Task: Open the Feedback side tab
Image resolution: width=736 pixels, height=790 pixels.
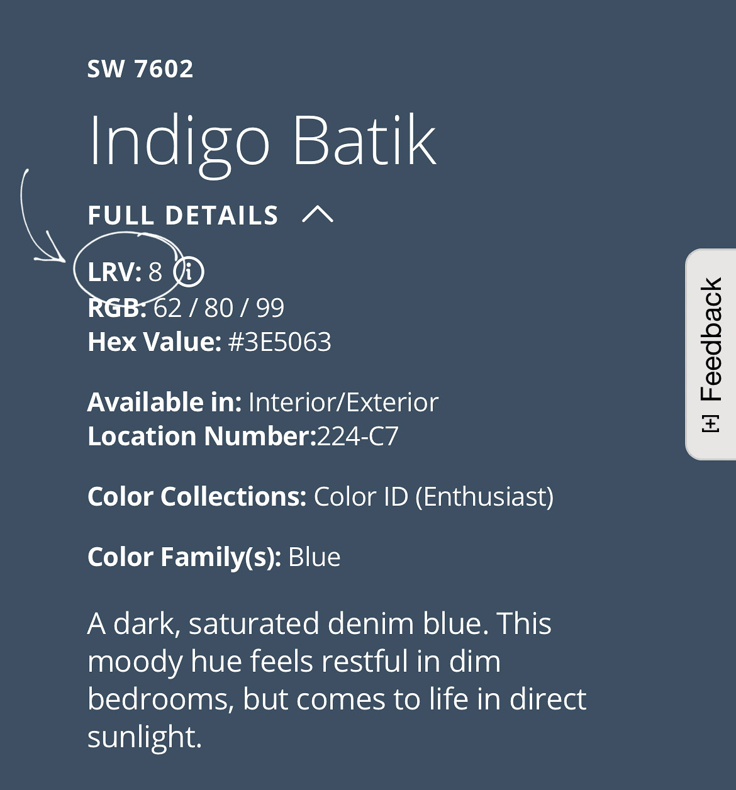Action: [711, 355]
